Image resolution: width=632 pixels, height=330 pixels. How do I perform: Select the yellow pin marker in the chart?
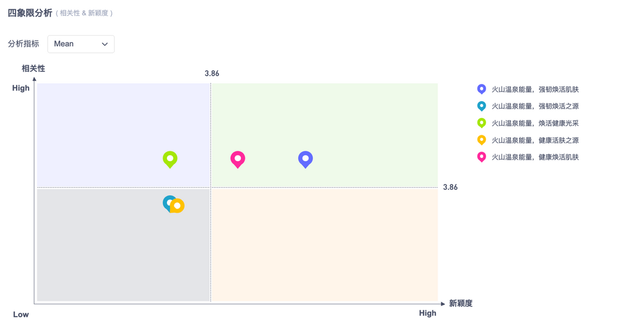click(x=177, y=206)
